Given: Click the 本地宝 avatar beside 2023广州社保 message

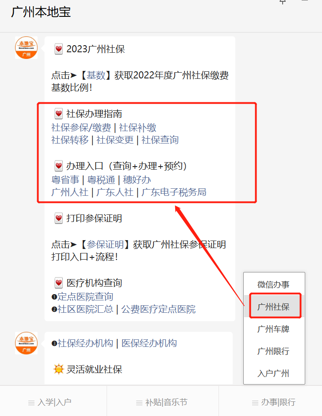Looking at the screenshot, I should pos(26,48).
